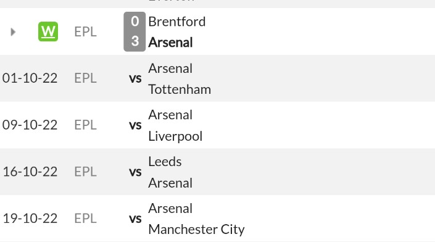Select the 09-10-22 fixture date
435x242 pixels.
(x=30, y=125)
